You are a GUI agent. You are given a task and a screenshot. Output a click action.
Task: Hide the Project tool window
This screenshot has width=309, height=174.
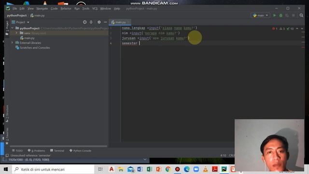click(105, 22)
